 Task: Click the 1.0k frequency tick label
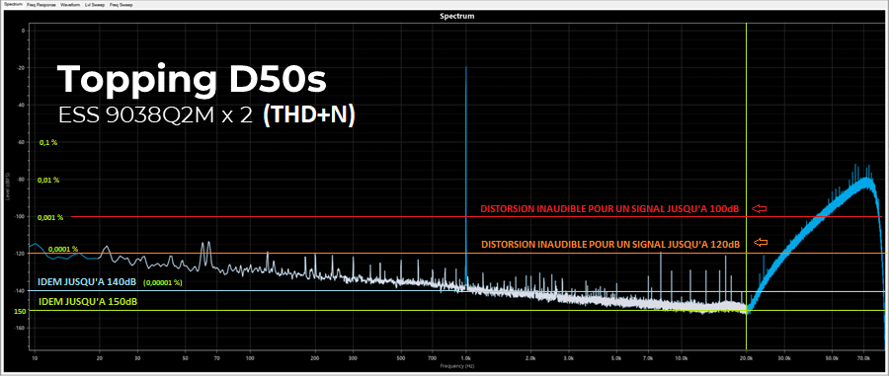465,359
